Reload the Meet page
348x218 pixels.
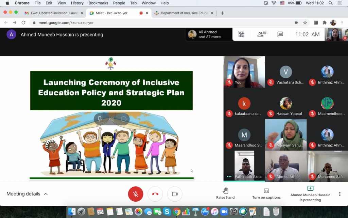click(23, 22)
